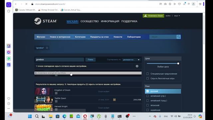Remove the "gorebox" search tag

(x=47, y=48)
